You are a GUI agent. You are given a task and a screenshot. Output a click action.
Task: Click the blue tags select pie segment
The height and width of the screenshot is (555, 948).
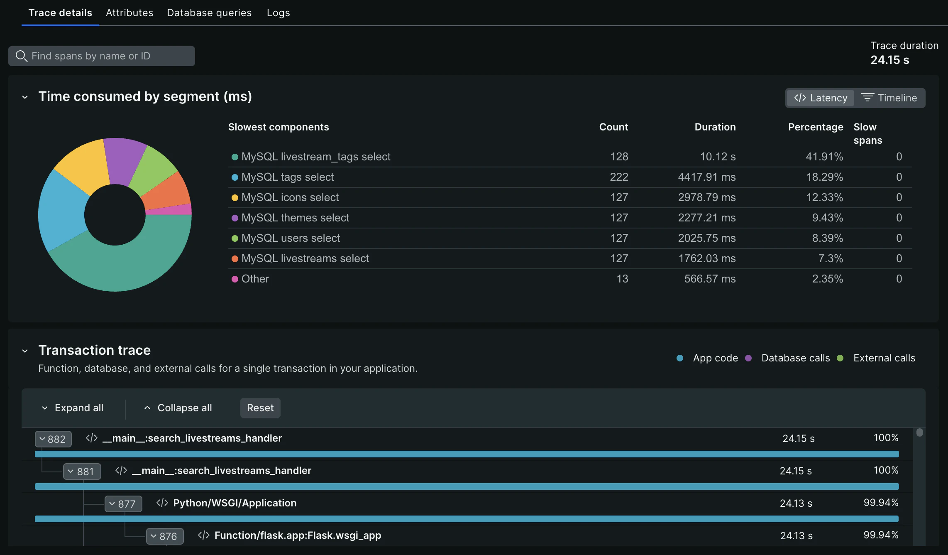62,212
